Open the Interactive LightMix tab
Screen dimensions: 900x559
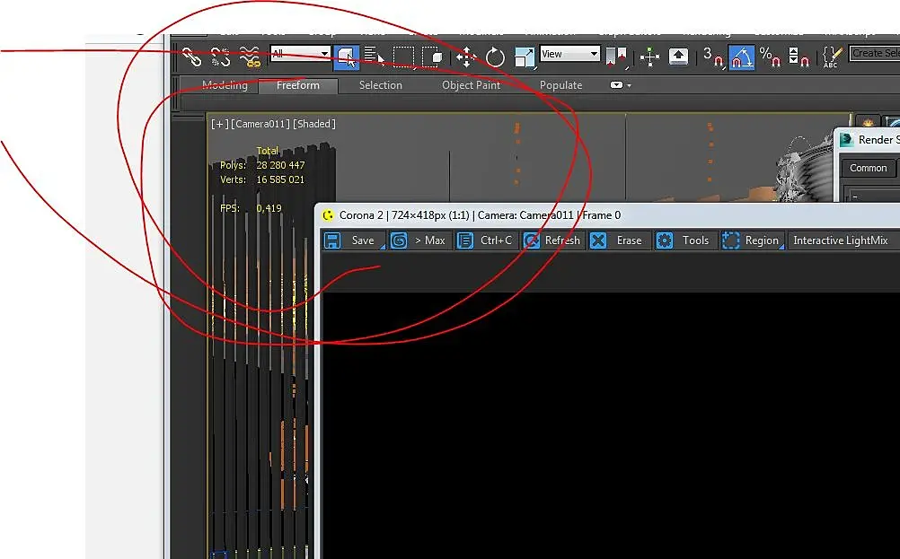(x=841, y=240)
